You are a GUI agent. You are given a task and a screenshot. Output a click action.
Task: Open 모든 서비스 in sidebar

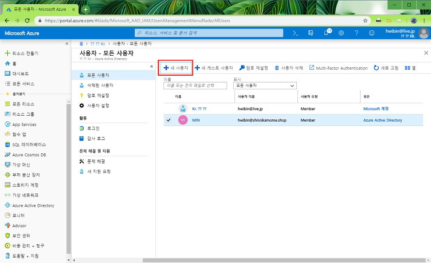[19, 84]
